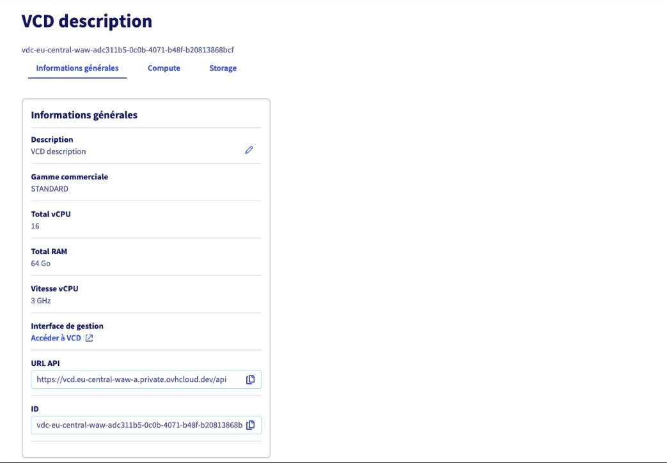667x463 pixels.
Task: Click the 3 GHz vCPU speed value
Action: [x=41, y=300]
